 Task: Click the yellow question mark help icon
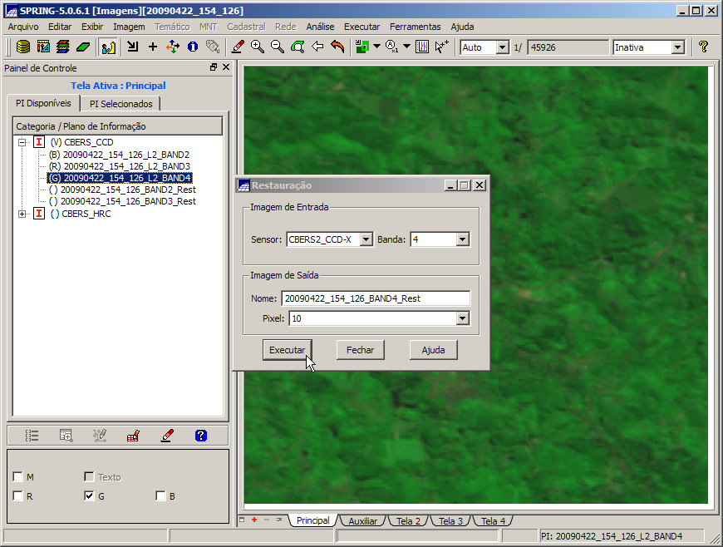tap(703, 47)
